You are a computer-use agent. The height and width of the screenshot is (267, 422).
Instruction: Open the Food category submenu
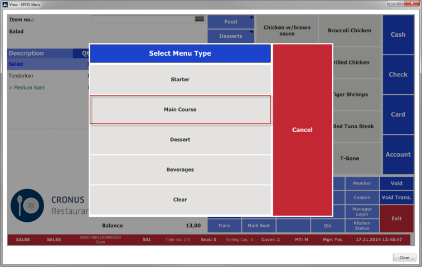pyautogui.click(x=231, y=22)
